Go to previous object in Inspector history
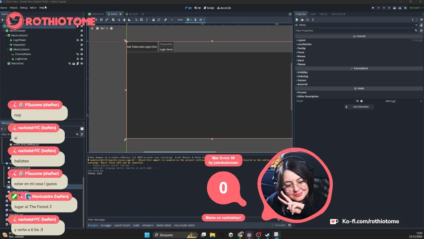424x239 pixels. point(413,20)
